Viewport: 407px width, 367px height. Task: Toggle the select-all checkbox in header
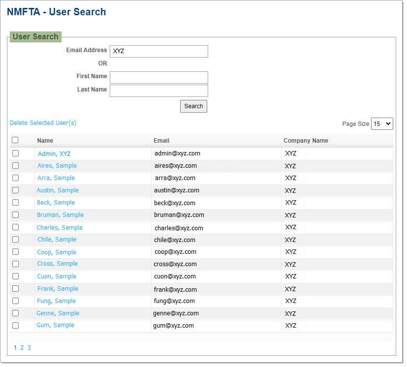(x=15, y=140)
